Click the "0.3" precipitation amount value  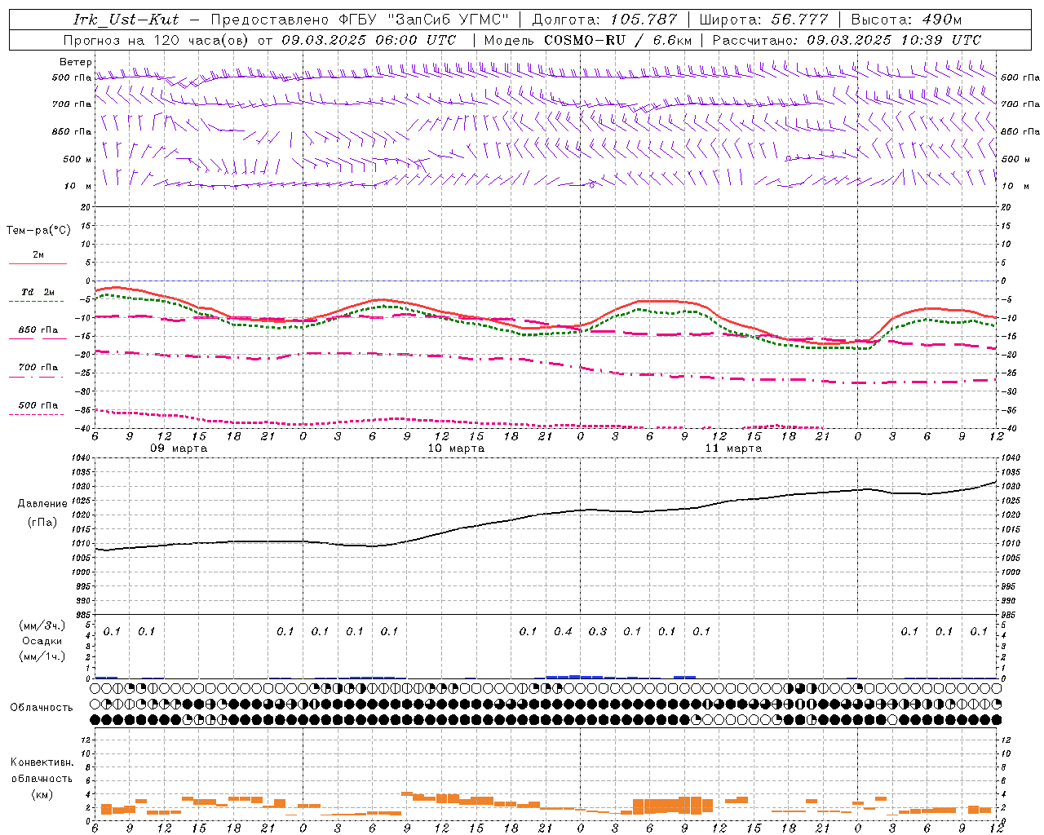(x=598, y=631)
